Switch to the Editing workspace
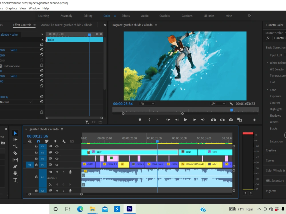The height and width of the screenshot is (214, 286). coord(88,16)
